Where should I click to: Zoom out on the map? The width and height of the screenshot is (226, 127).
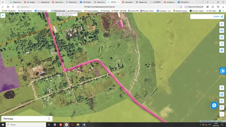pyautogui.click(x=222, y=114)
